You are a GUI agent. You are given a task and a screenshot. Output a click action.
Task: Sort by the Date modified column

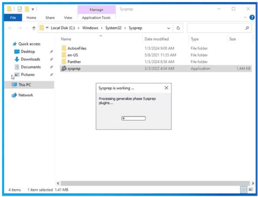157,39
